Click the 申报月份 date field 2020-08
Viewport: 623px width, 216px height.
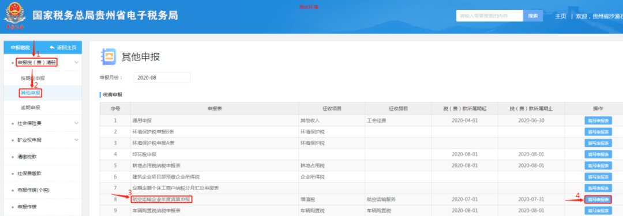click(x=162, y=78)
